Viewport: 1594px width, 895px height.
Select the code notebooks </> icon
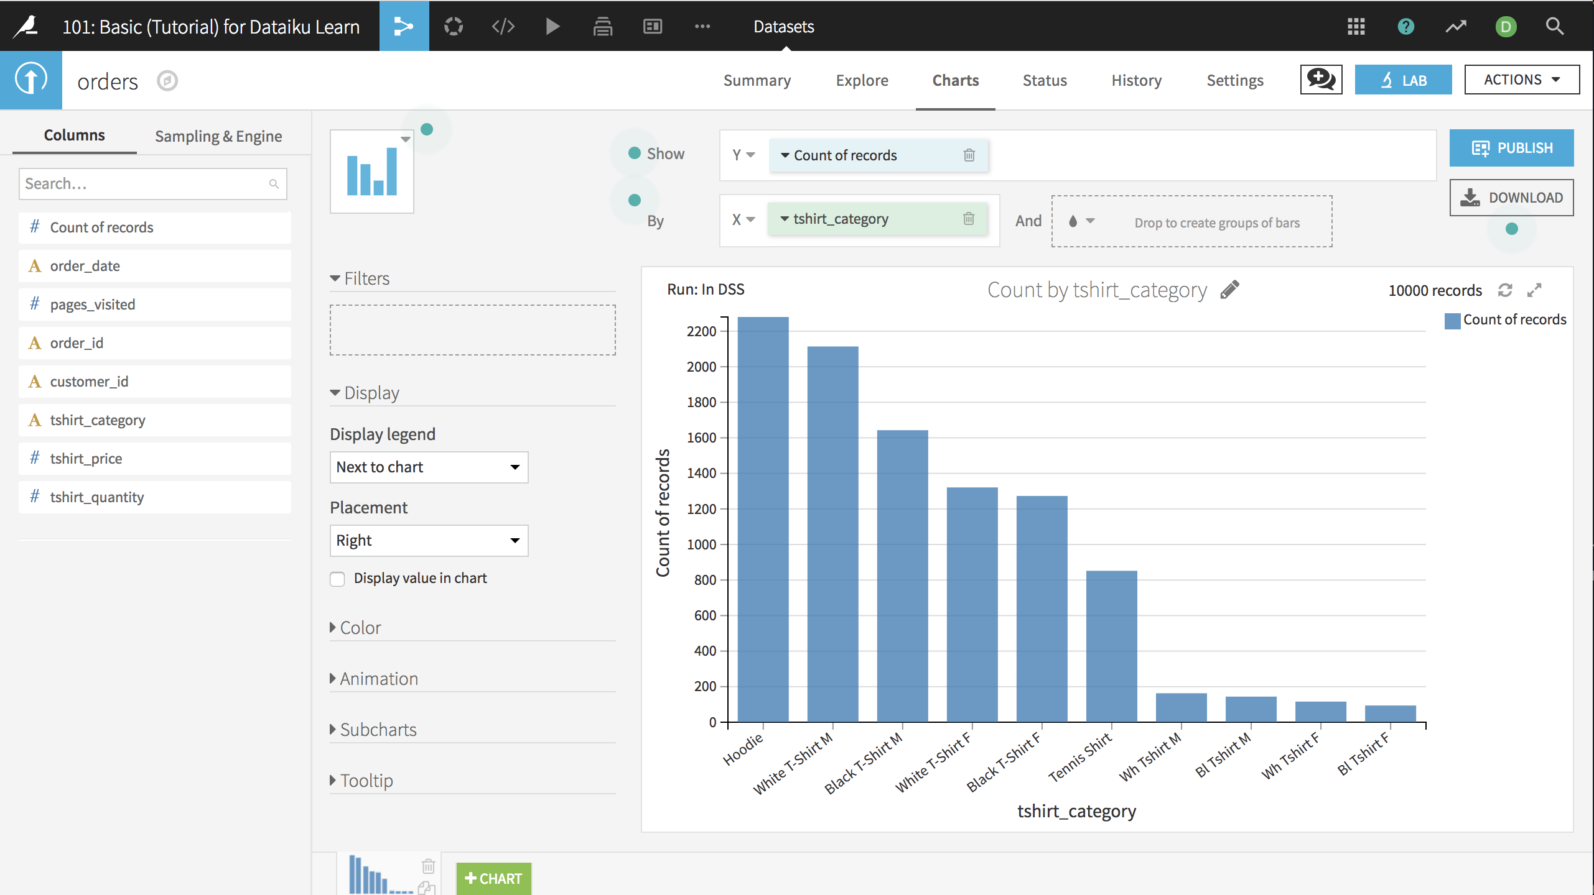pos(503,26)
